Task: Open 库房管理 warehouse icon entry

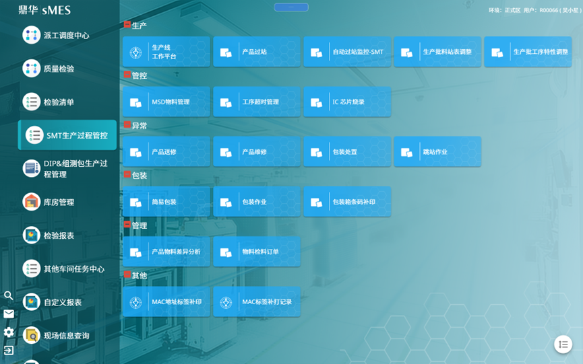Action: 32,202
